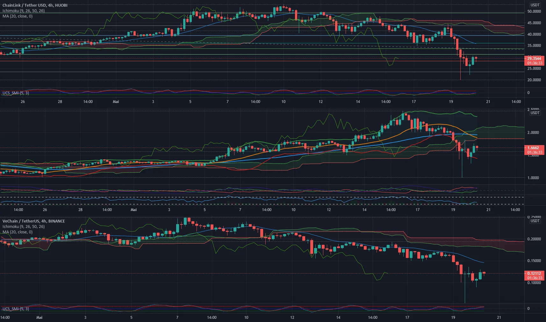Viewport: 546px width, 322px height.
Task: Open the USDT currency selector on VeChain chart
Action: tap(535, 221)
